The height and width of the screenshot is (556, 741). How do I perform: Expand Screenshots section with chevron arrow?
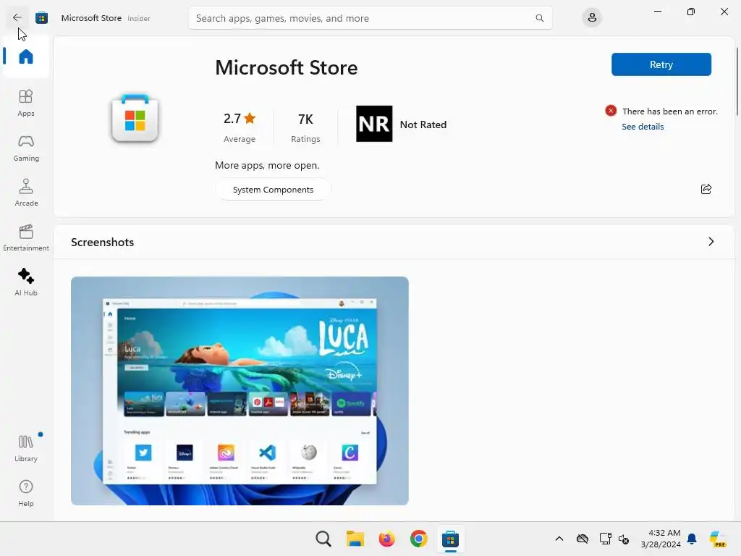tap(711, 242)
